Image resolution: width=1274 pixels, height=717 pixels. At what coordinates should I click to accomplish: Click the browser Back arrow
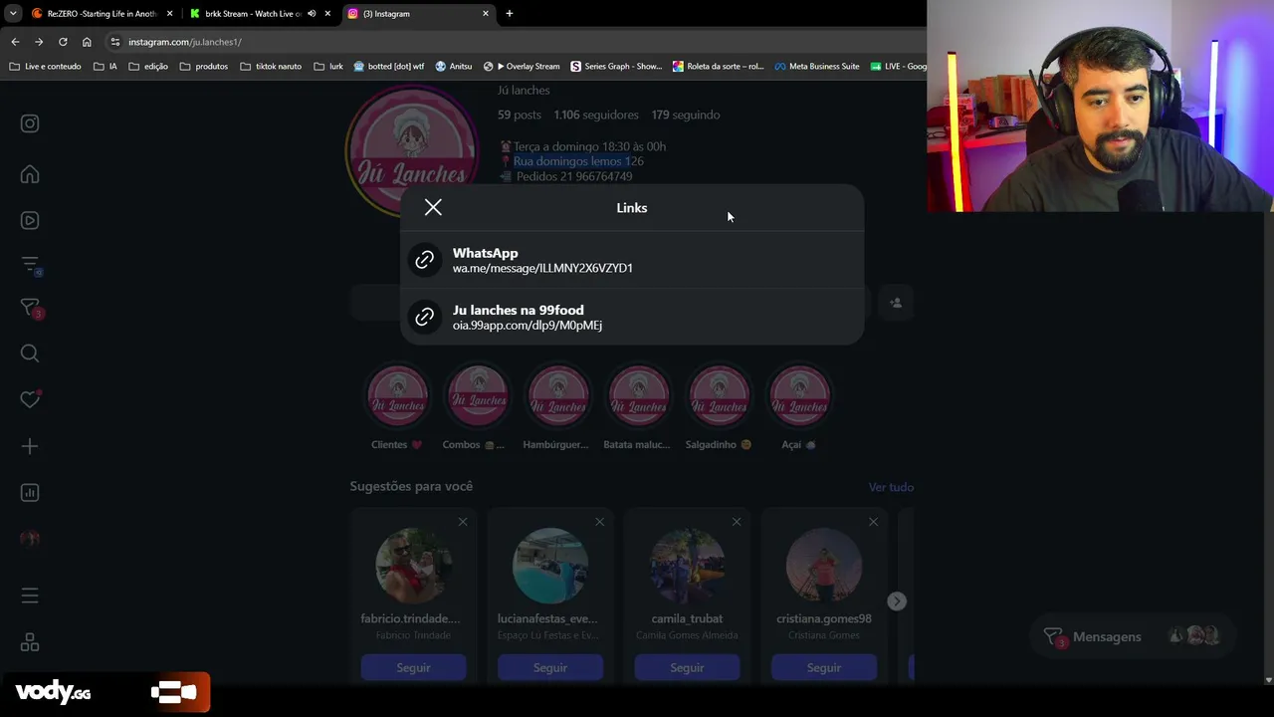[15, 42]
